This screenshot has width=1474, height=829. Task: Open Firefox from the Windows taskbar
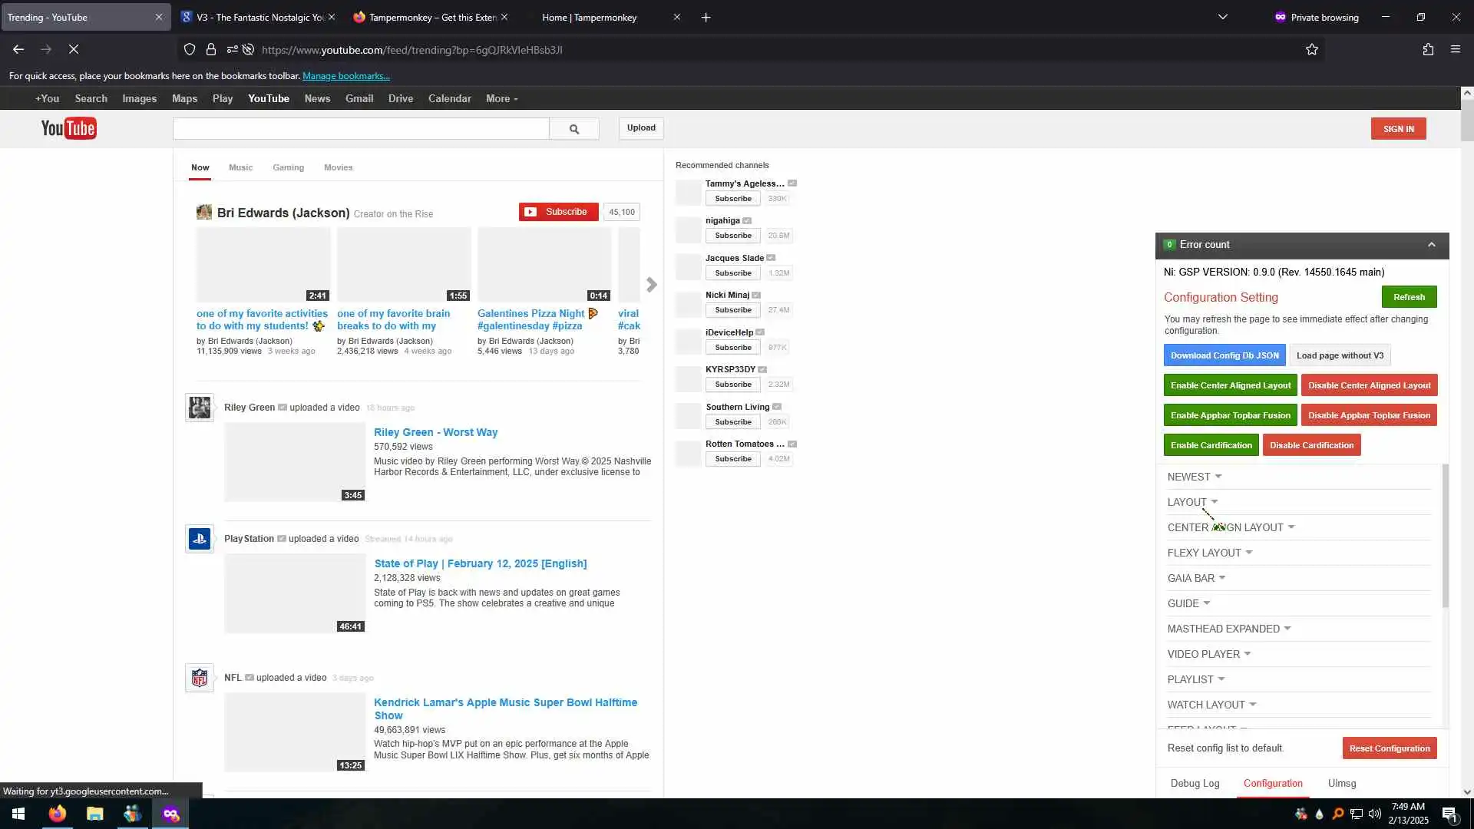[58, 814]
